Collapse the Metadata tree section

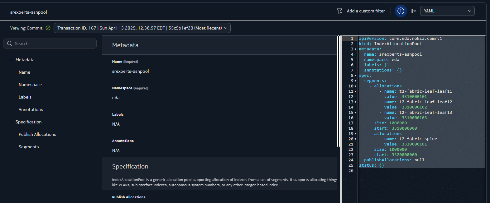pyautogui.click(x=12, y=60)
